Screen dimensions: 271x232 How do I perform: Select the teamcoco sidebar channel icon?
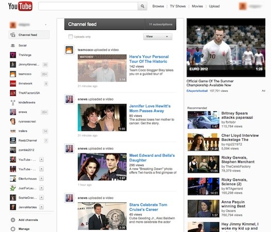(x=13, y=74)
